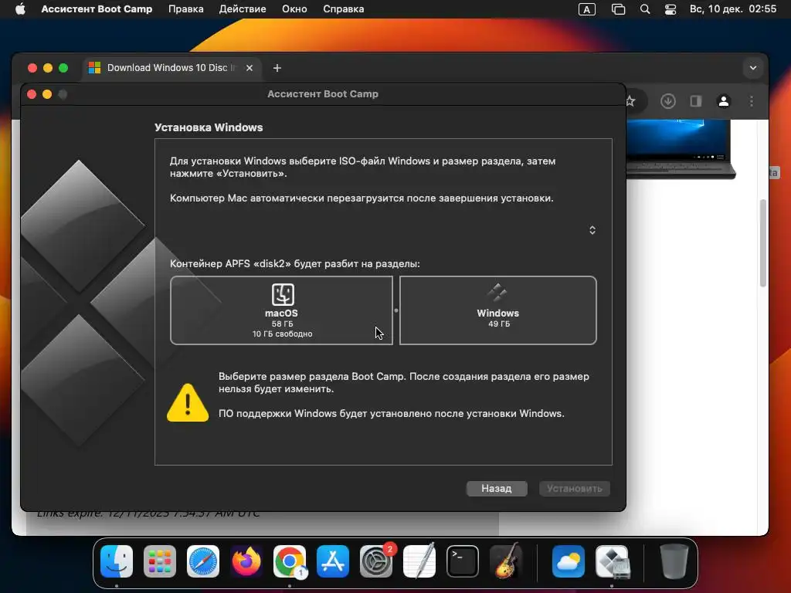Open GarageBand from the Dock
This screenshot has height=593, width=791.
pyautogui.click(x=507, y=561)
